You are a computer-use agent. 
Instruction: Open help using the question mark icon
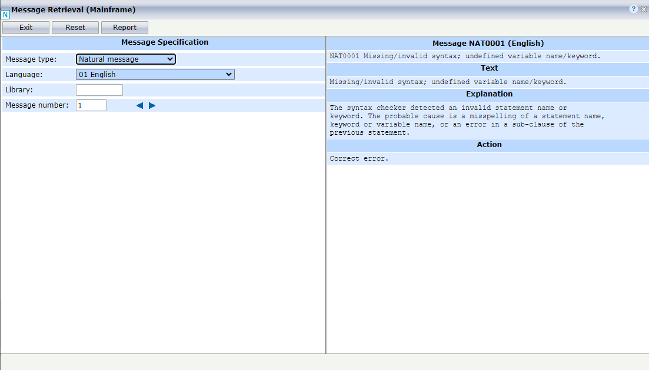633,9
